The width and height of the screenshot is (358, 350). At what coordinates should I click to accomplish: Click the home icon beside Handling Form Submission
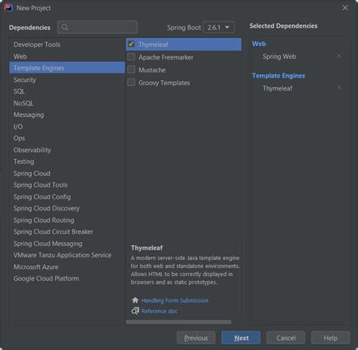pos(135,300)
